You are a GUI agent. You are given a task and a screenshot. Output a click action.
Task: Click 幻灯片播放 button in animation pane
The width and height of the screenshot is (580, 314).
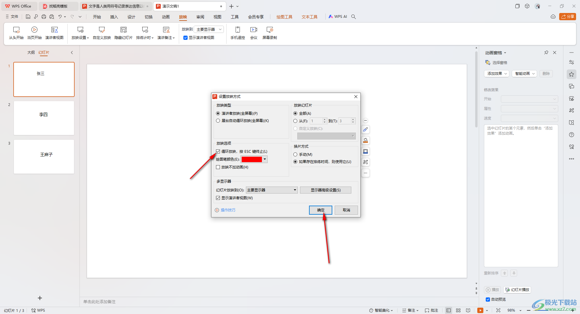pos(517,290)
